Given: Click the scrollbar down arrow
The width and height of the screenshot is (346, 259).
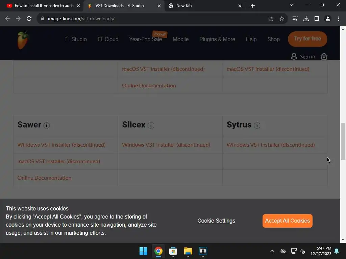Looking at the screenshot, I should [x=343, y=240].
